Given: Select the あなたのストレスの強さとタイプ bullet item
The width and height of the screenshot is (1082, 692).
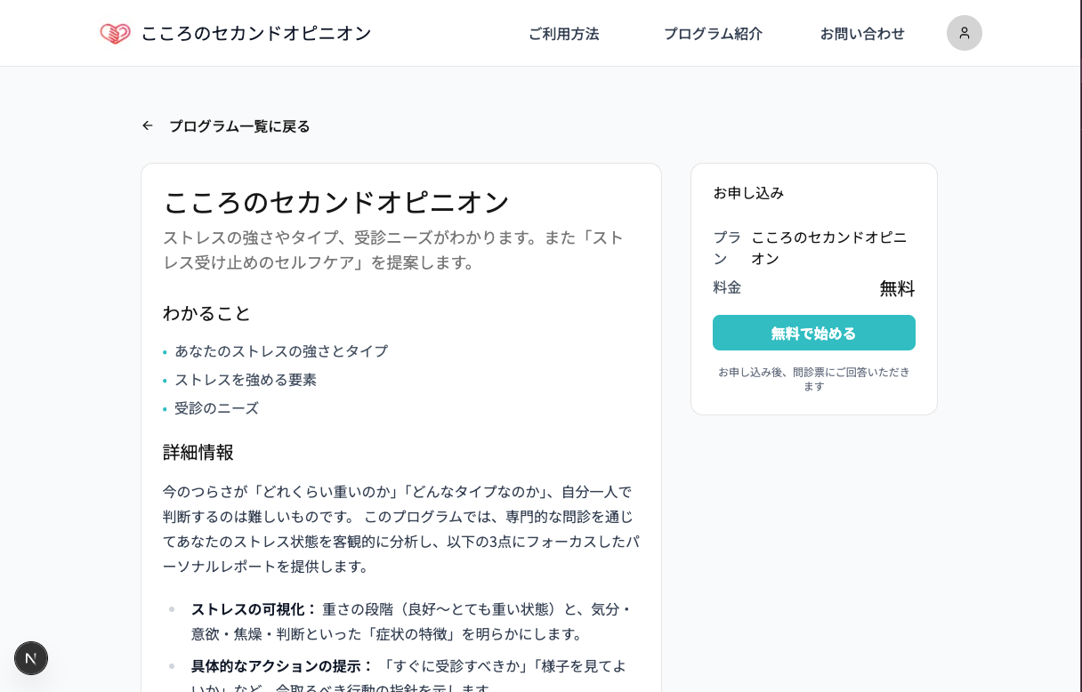Looking at the screenshot, I should pyautogui.click(x=281, y=351).
